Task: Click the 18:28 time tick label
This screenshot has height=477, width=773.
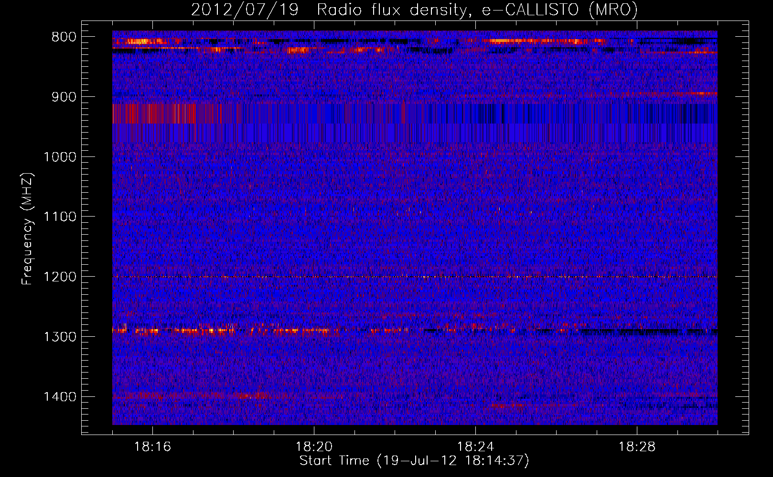Action: (x=637, y=447)
